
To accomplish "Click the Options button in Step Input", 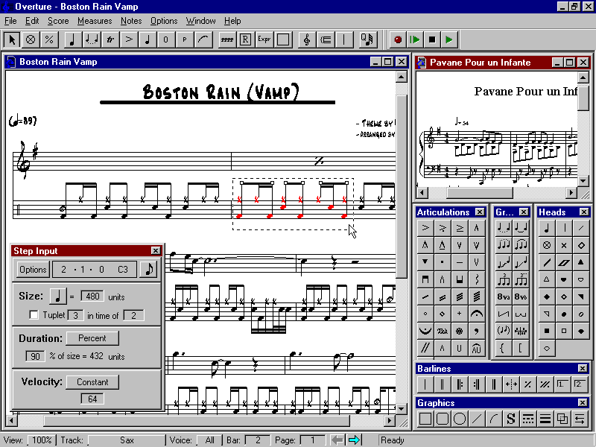I will pyautogui.click(x=32, y=269).
